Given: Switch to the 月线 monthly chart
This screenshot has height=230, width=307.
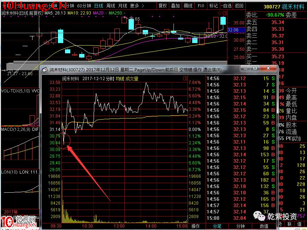Looking at the screenshot, I should click(x=123, y=6).
